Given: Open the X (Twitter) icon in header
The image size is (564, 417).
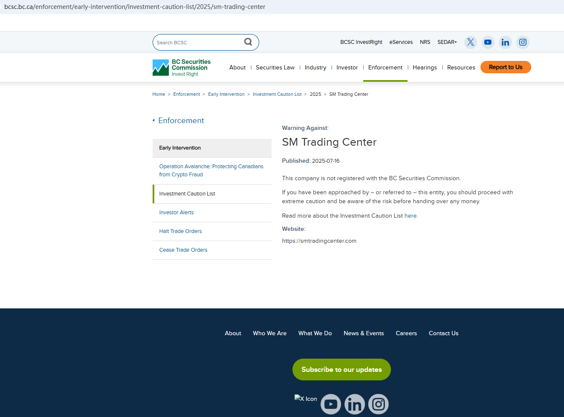Looking at the screenshot, I should tap(470, 42).
